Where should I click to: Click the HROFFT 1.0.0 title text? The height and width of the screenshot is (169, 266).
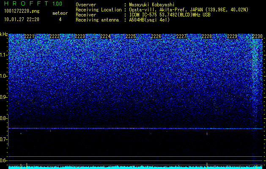pos(33,3)
